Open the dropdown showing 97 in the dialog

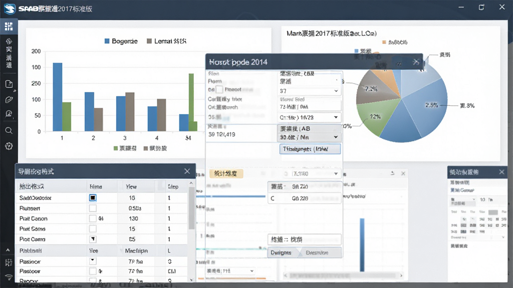coord(309,91)
